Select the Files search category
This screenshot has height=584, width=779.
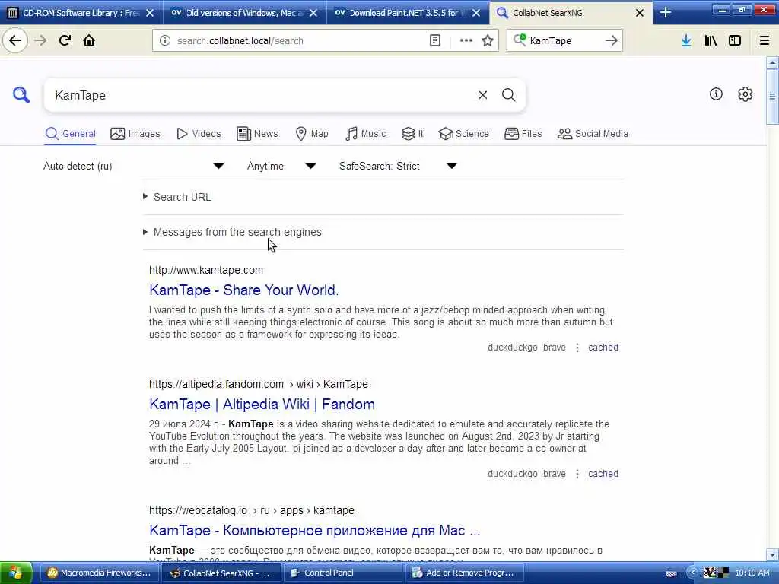pyautogui.click(x=523, y=134)
